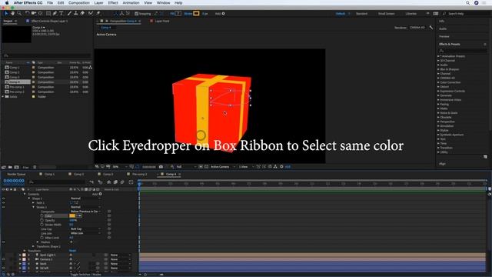The width and height of the screenshot is (492, 277).
Task: Toggle the timeline Frame Blending icon
Action: tap(115, 182)
